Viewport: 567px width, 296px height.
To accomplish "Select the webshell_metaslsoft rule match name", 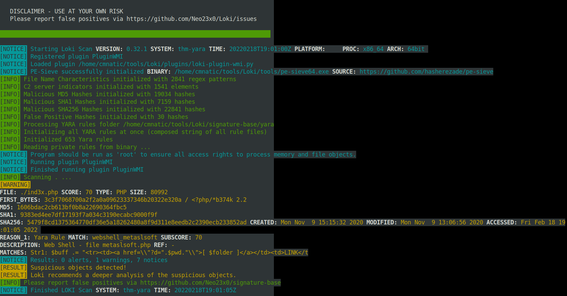I will click(x=124, y=237).
